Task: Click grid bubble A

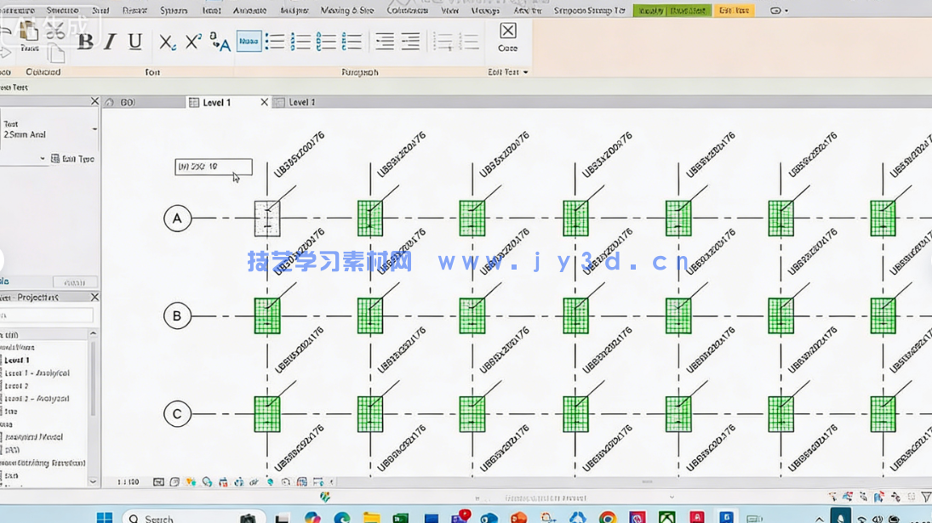Action: point(177,219)
